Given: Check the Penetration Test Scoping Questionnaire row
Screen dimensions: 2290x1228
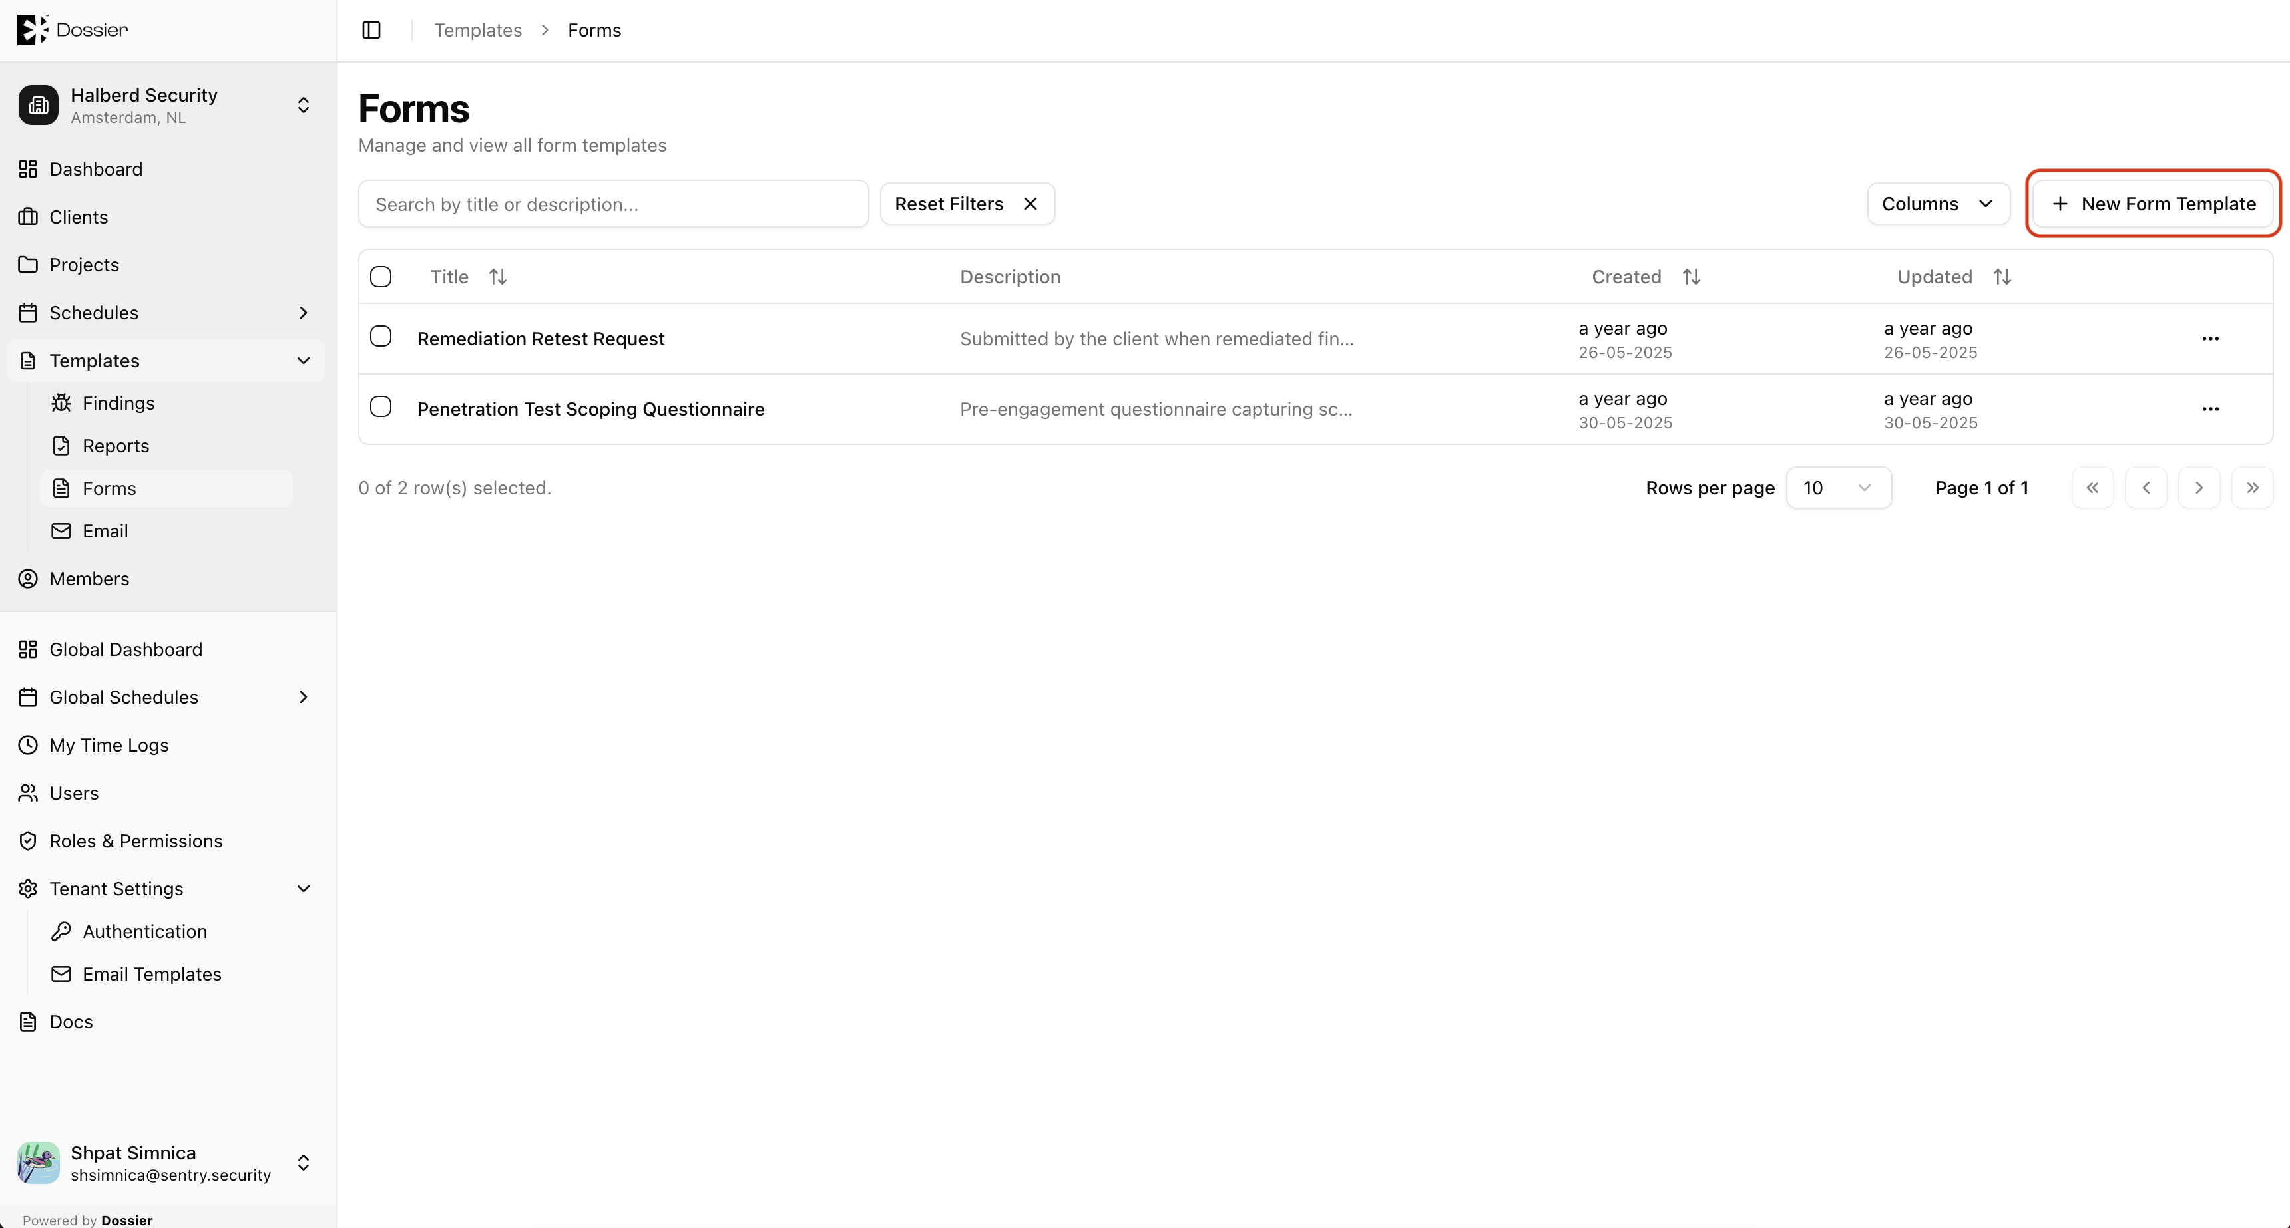Looking at the screenshot, I should tap(381, 407).
